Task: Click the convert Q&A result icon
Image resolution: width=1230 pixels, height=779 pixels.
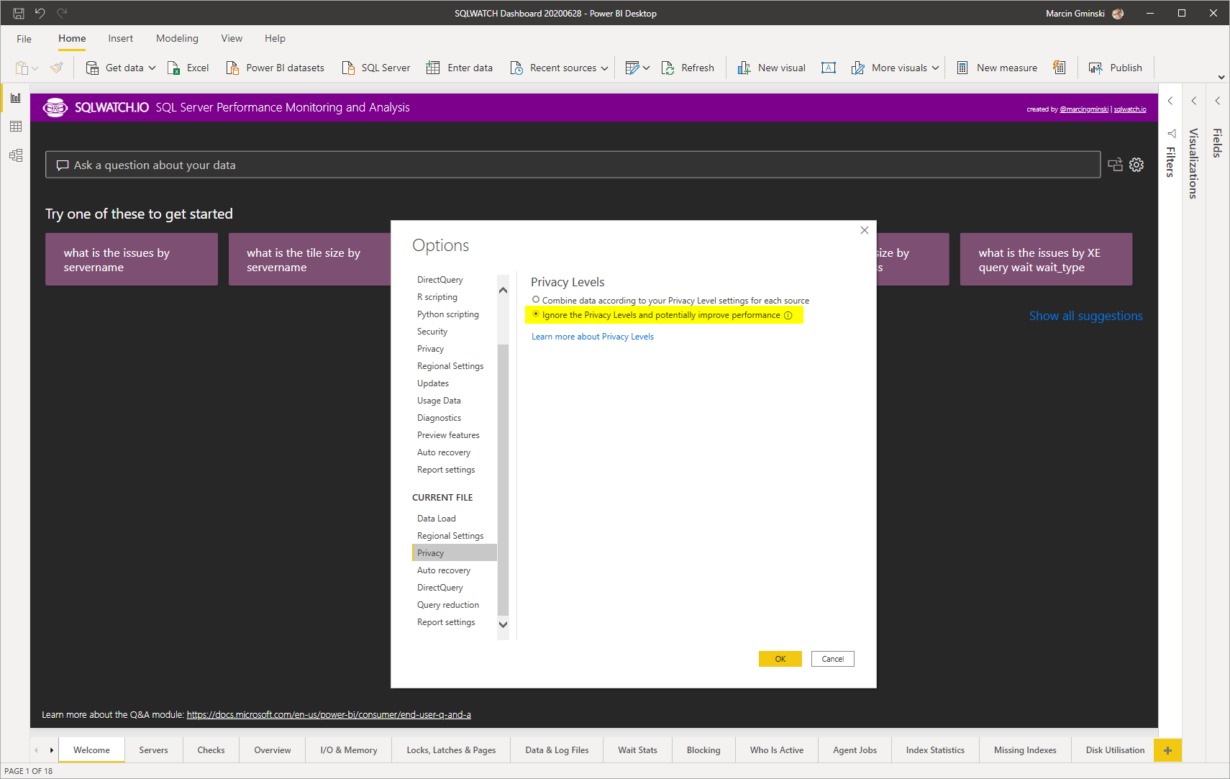Action: pyautogui.click(x=1115, y=165)
